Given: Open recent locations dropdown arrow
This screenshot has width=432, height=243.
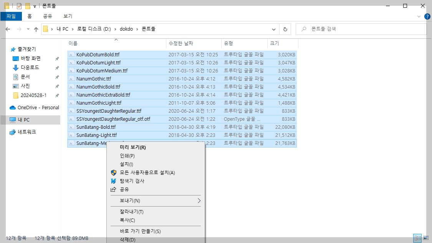Looking at the screenshot, I should pyautogui.click(x=28, y=29).
